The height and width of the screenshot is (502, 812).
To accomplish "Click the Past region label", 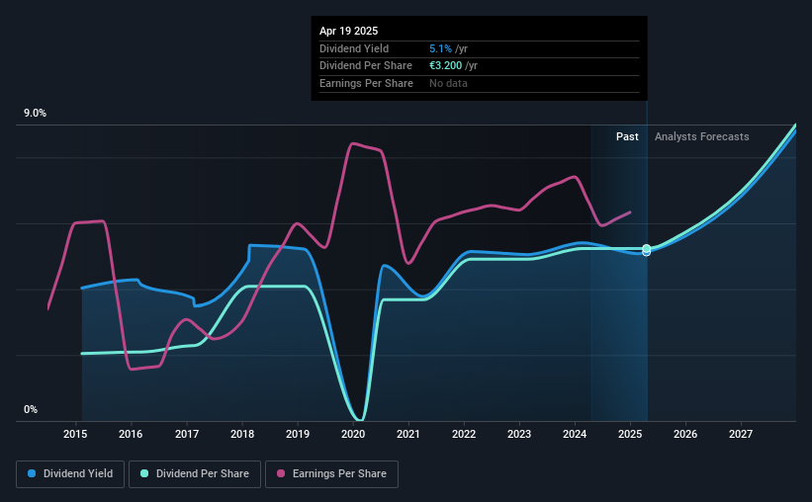I will [627, 136].
